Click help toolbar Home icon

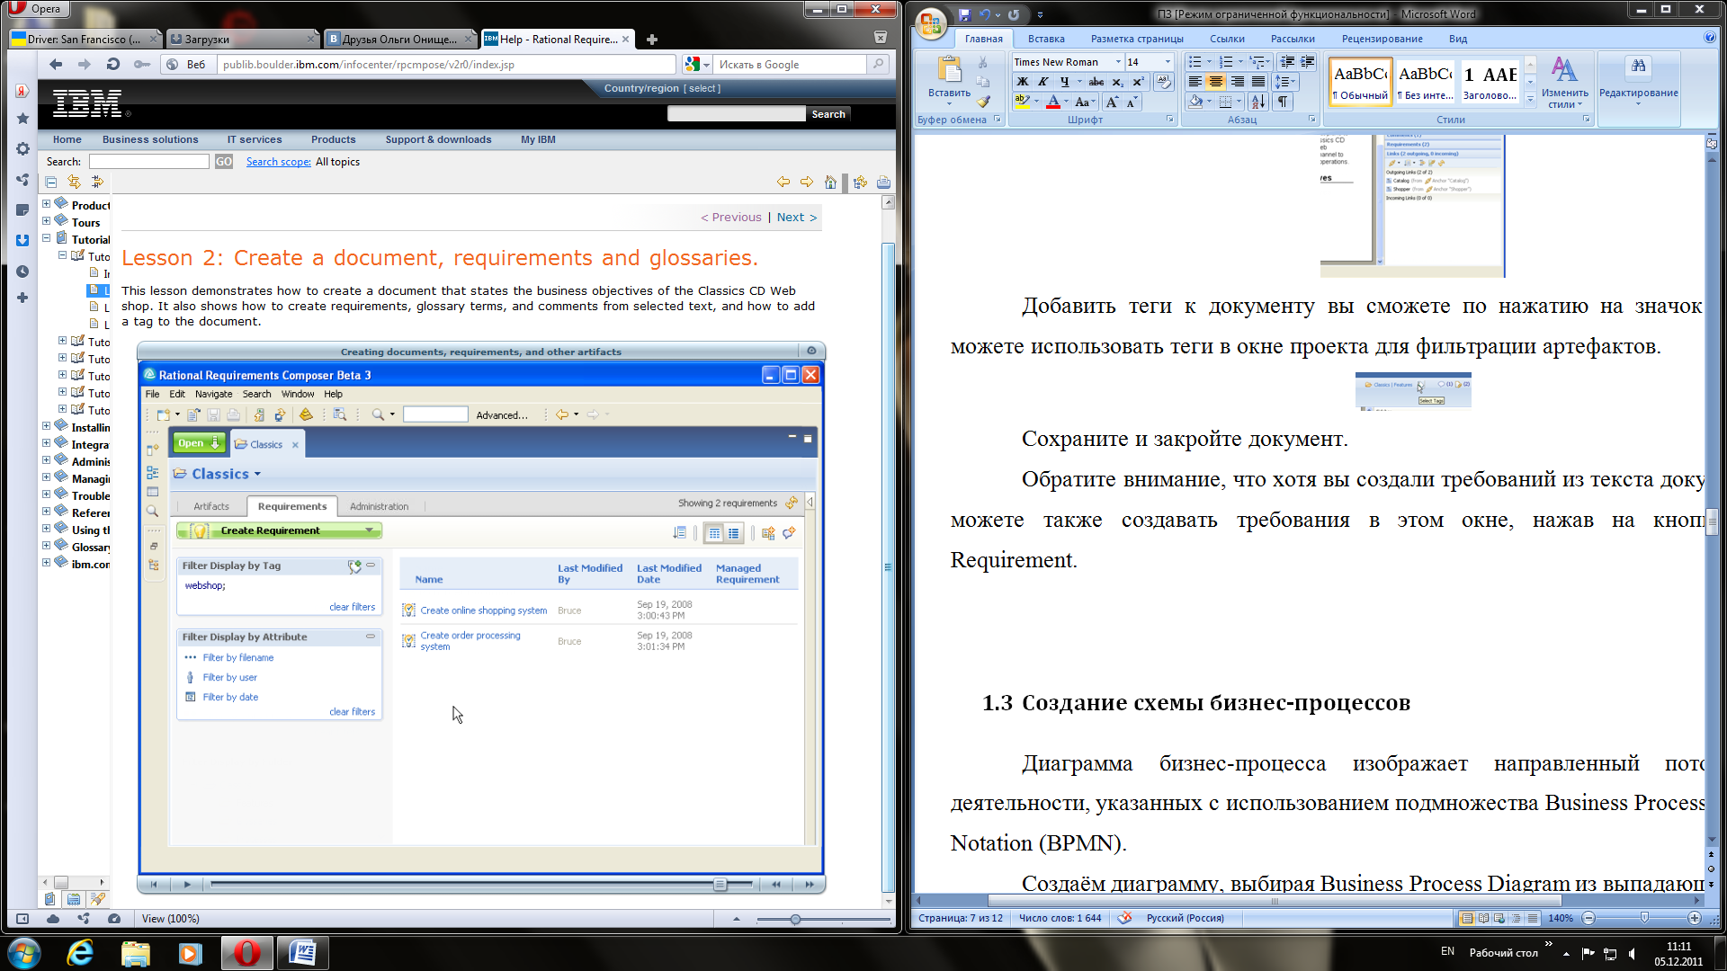pos(830,183)
